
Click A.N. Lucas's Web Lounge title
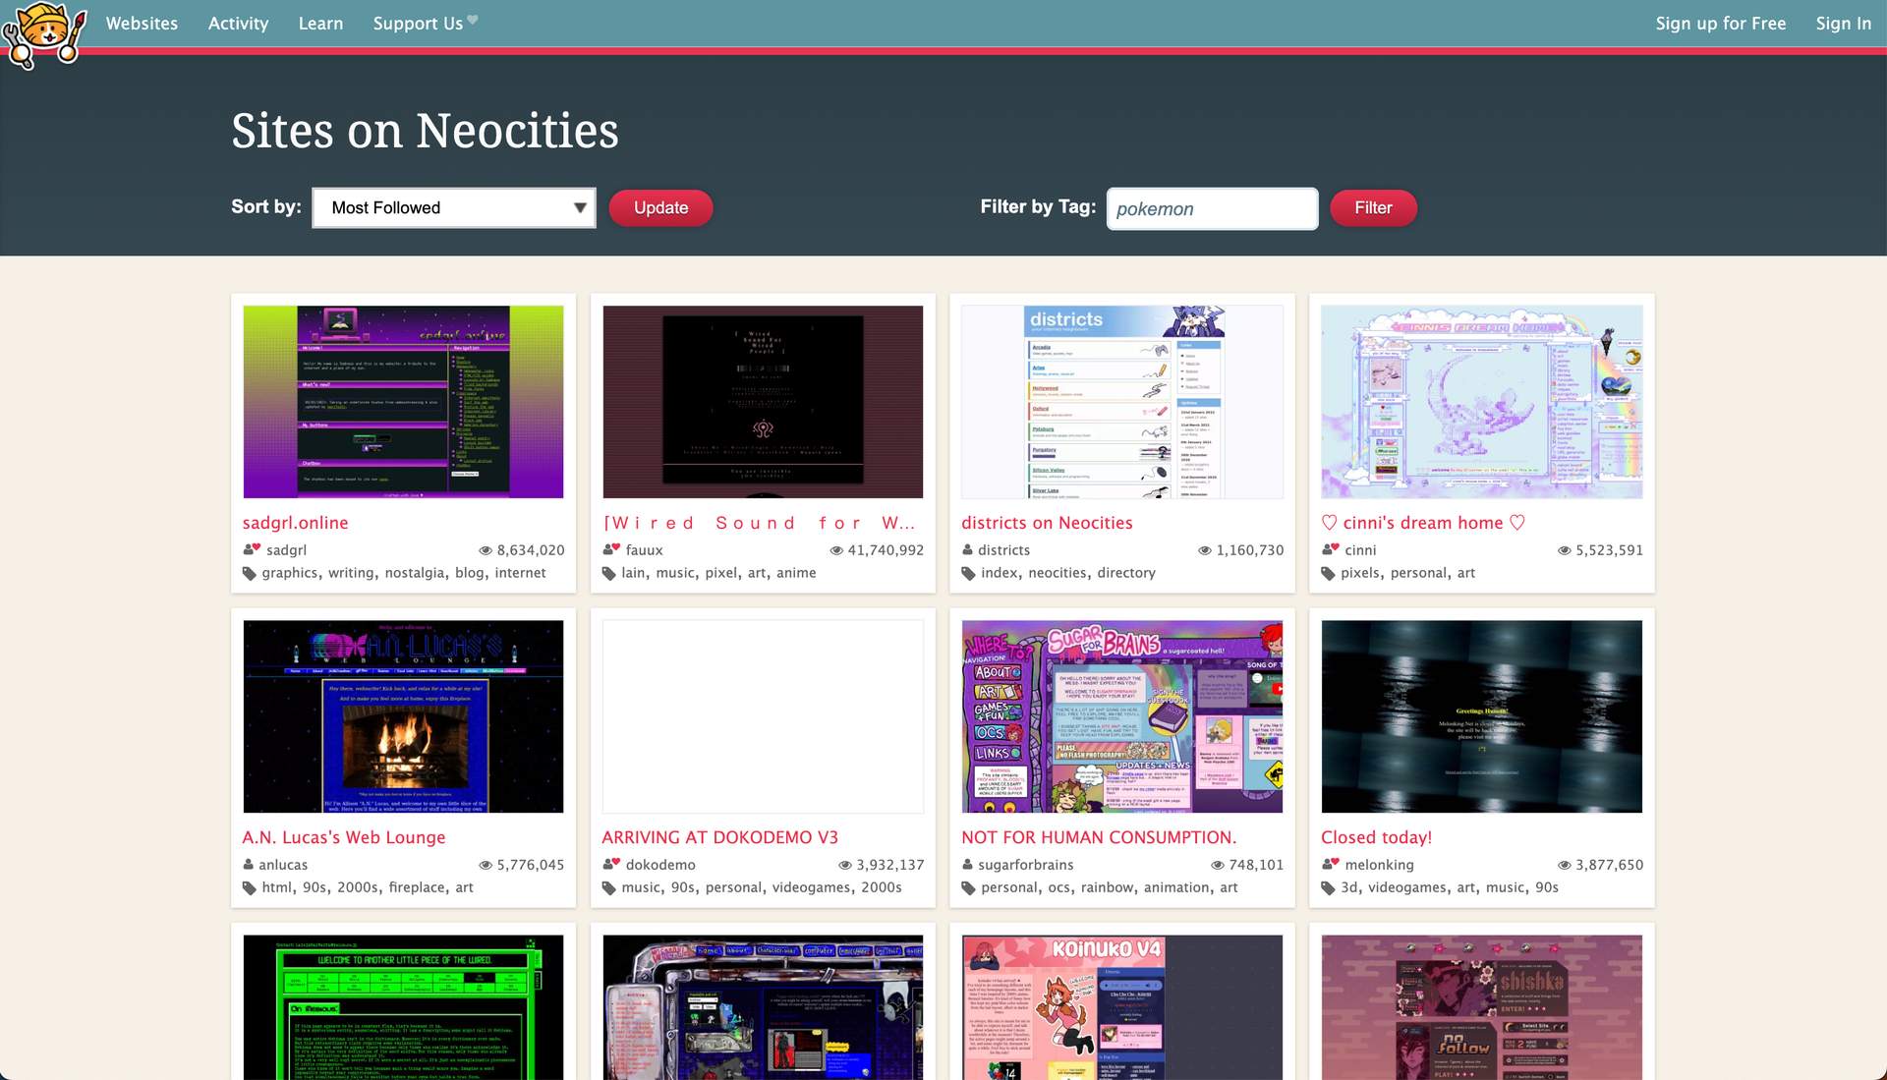pyautogui.click(x=344, y=837)
